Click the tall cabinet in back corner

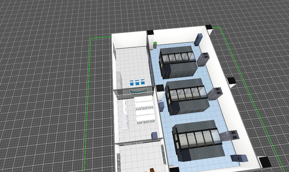click(198, 39)
